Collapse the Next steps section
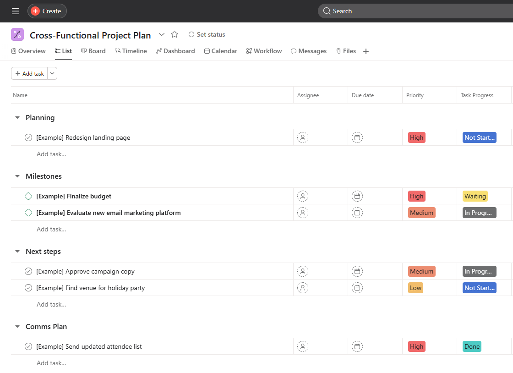Image resolution: width=513 pixels, height=373 pixels. pyautogui.click(x=17, y=251)
